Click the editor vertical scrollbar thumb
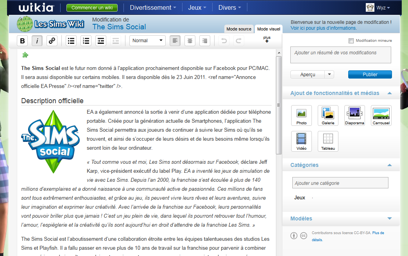The width and height of the screenshot is (408, 256). (x=279, y=106)
